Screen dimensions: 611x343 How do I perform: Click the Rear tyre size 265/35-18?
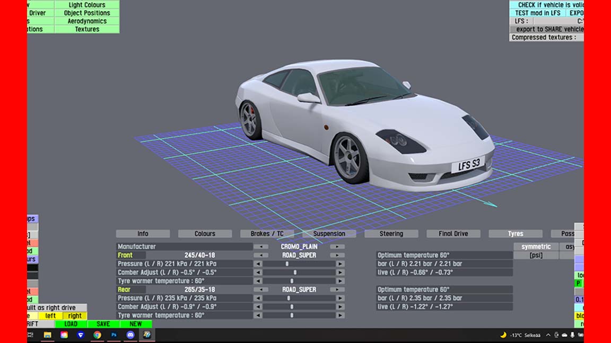[199, 290]
